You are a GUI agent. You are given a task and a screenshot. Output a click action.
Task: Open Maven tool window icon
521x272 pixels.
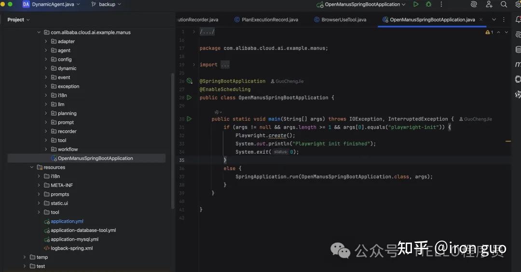point(518,64)
